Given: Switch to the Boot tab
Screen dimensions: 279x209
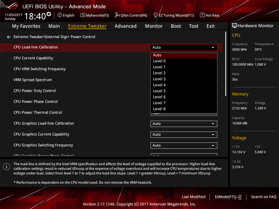Looking at the screenshot, I should coord(176,26).
